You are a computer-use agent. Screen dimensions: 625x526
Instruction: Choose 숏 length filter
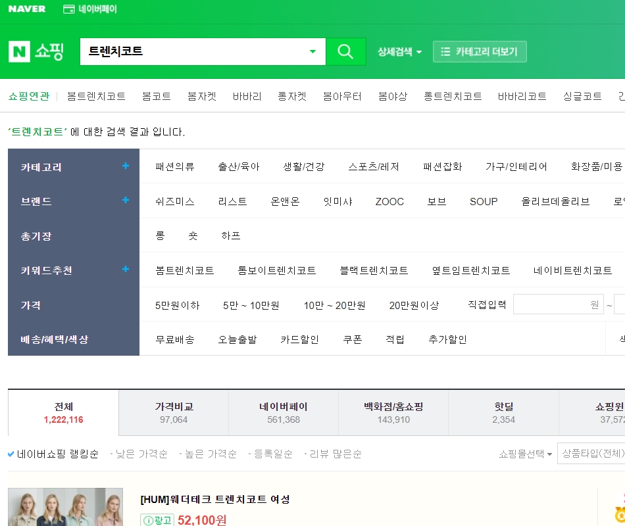(193, 236)
